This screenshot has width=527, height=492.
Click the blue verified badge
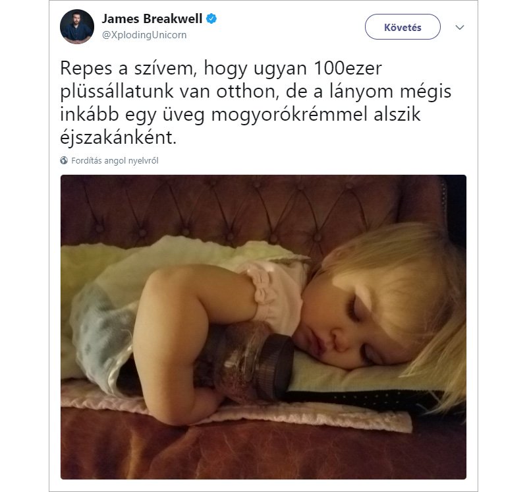[211, 18]
